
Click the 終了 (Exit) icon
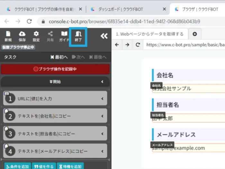(x=78, y=36)
